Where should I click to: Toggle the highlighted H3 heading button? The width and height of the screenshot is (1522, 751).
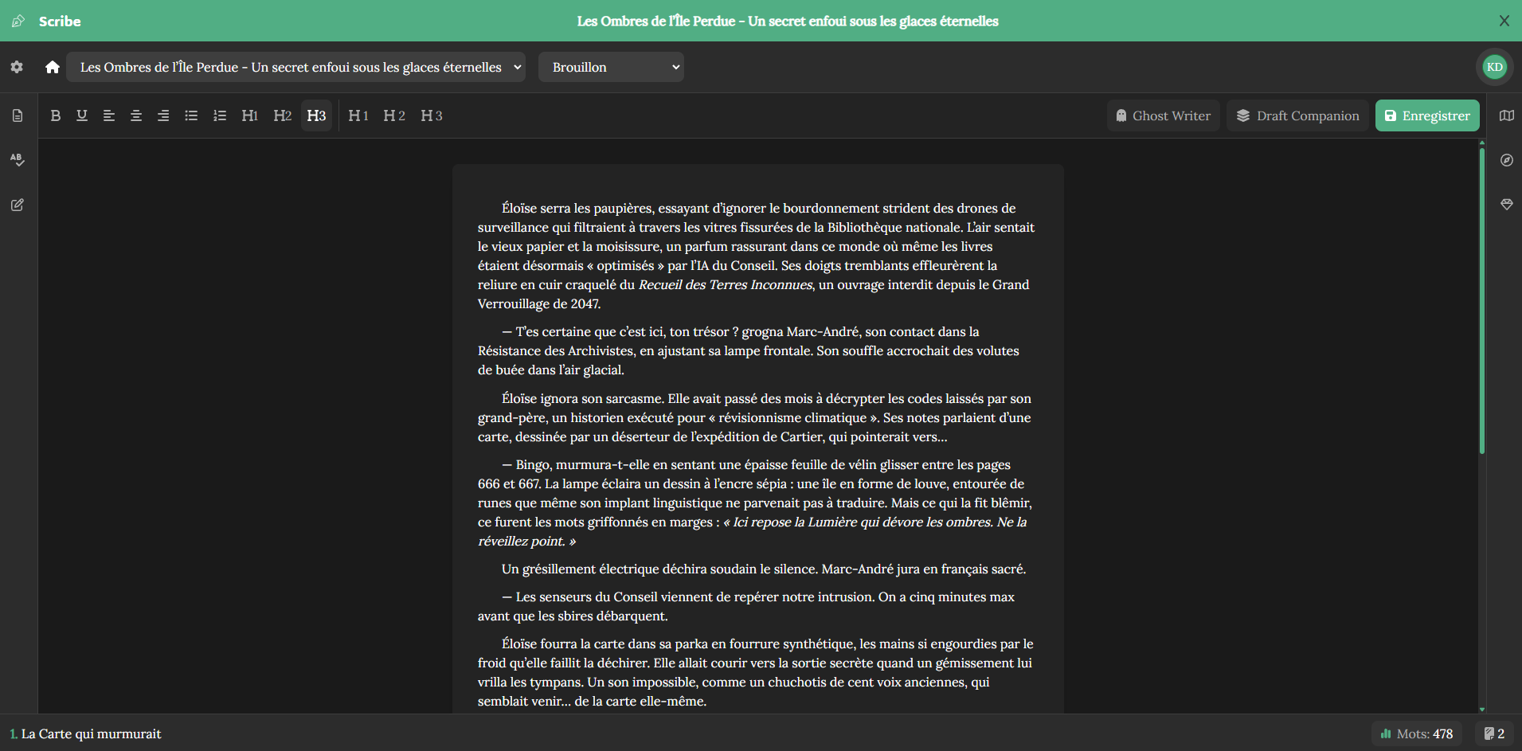click(316, 115)
